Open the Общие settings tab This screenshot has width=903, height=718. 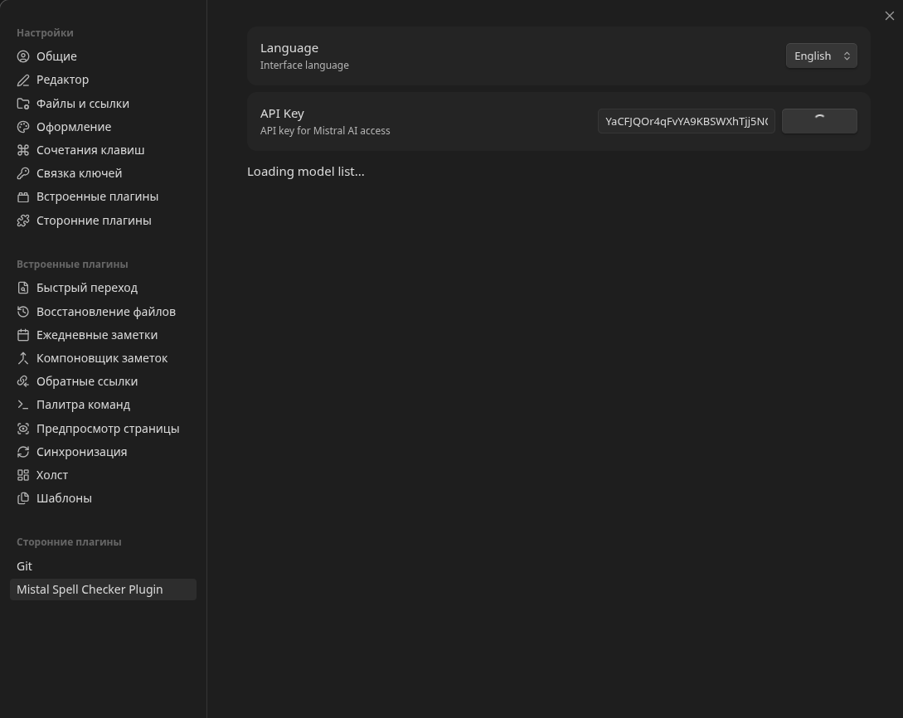[x=103, y=56]
